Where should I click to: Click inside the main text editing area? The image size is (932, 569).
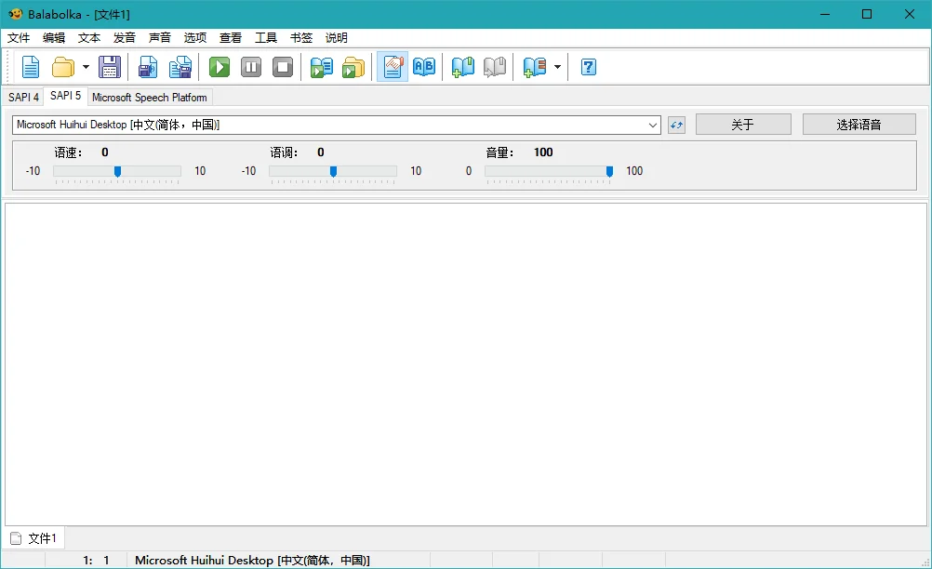[x=466, y=364]
